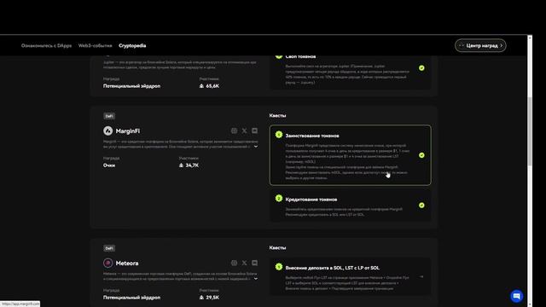Click completed checkmark on Своп токенов
Screen dimensions: 546x307
[421, 68]
